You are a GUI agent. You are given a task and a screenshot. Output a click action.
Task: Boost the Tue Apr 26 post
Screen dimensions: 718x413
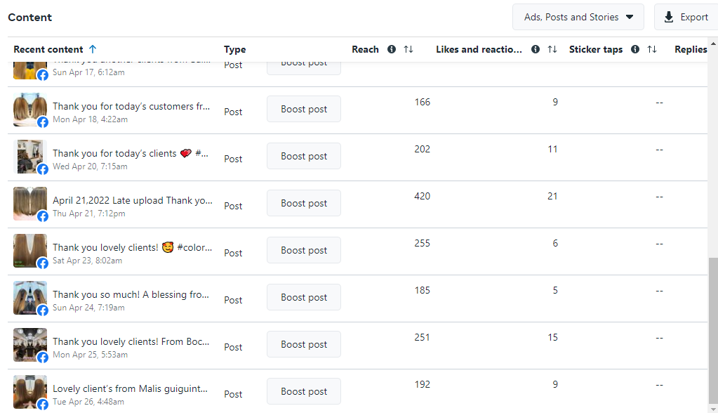click(304, 391)
